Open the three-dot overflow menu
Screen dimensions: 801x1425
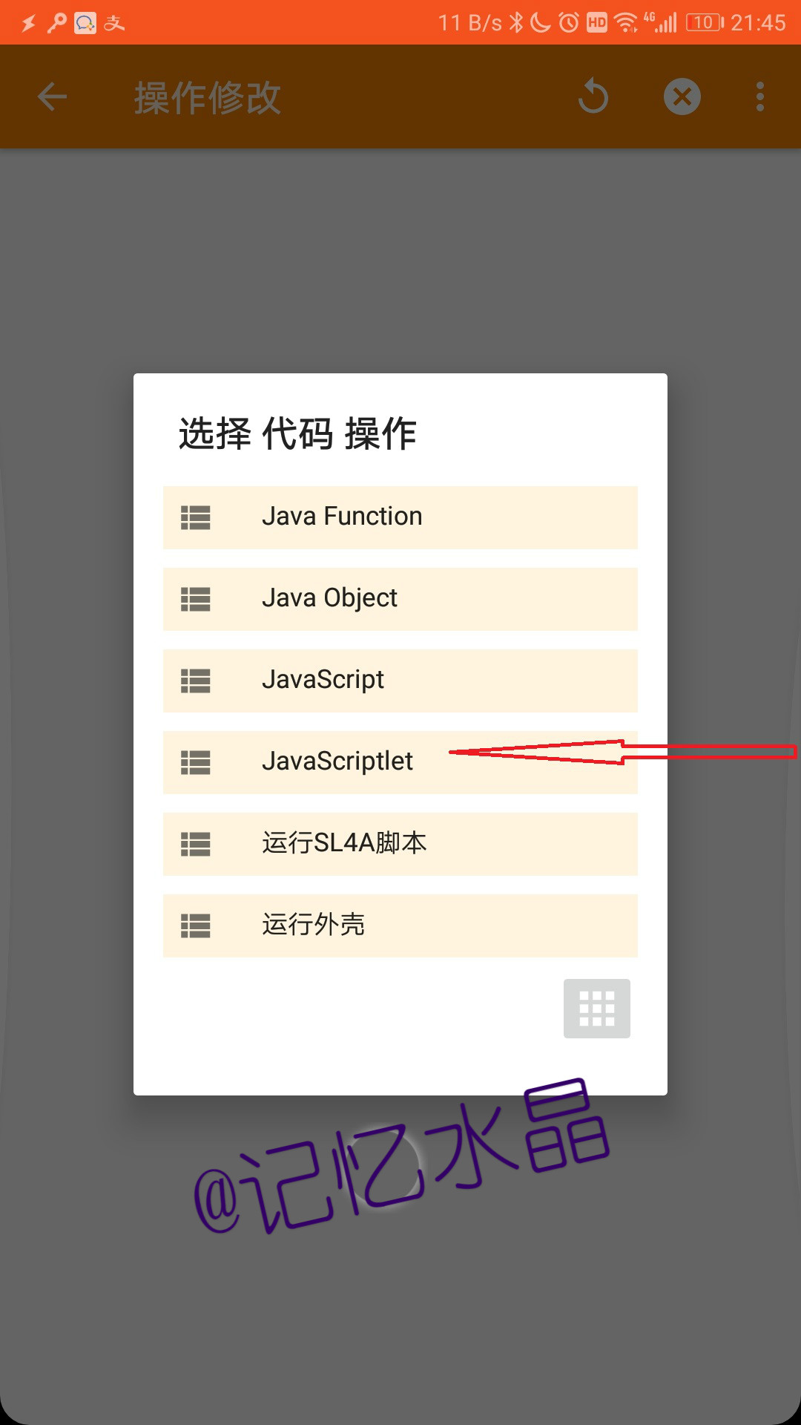coord(760,96)
